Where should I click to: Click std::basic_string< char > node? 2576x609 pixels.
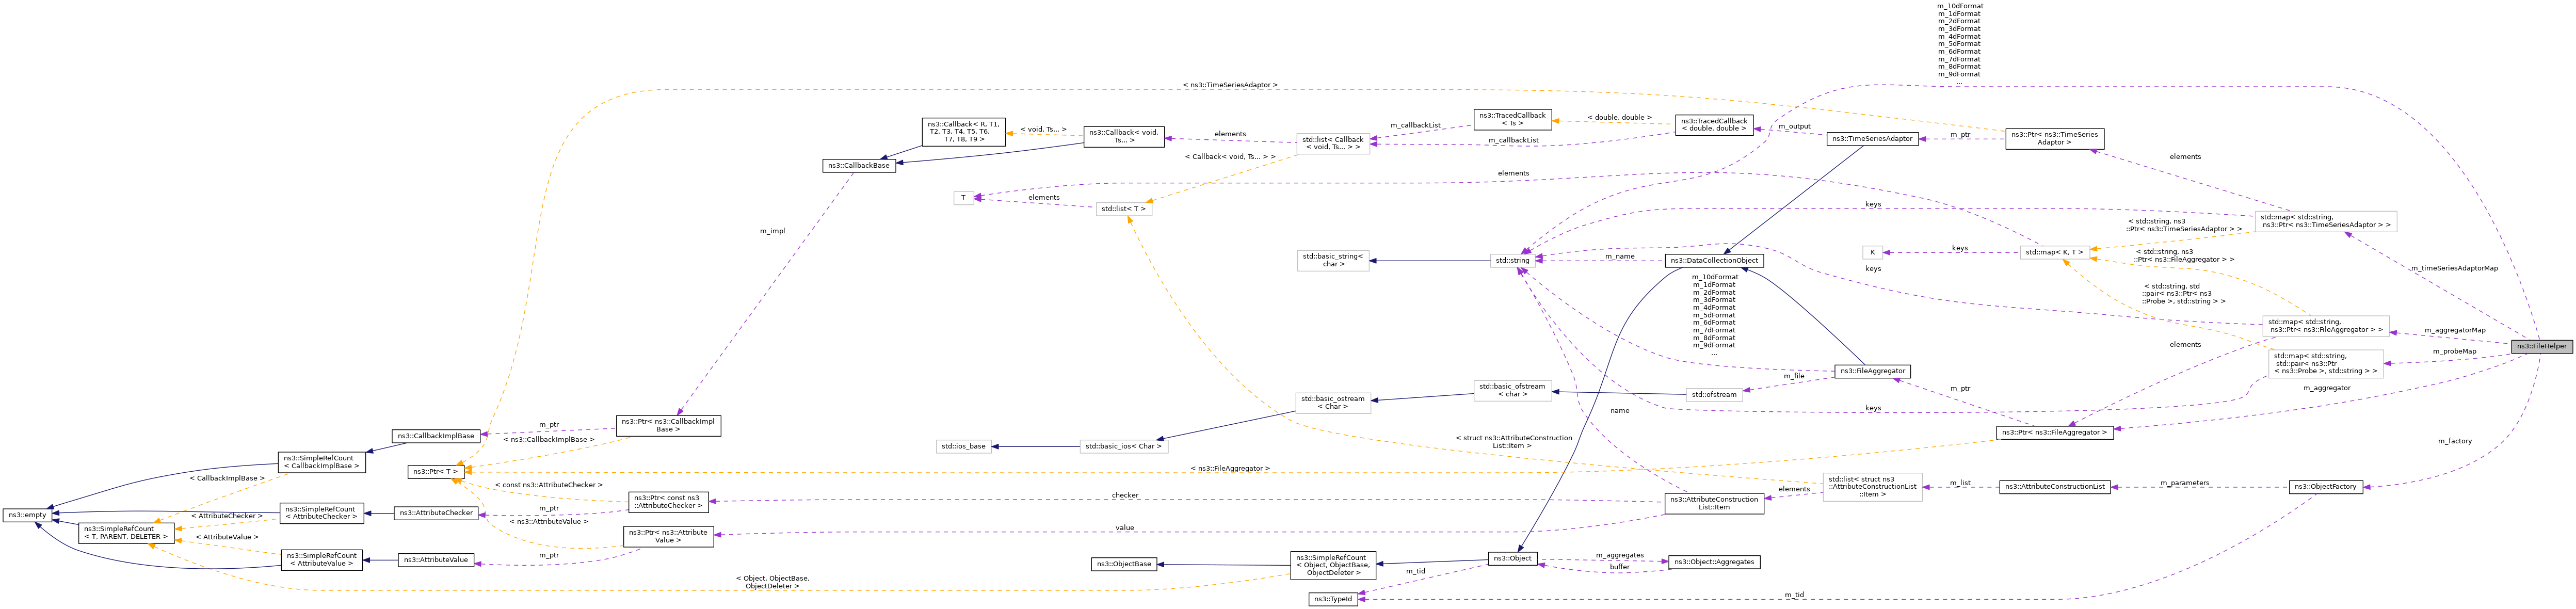coord(1332,261)
